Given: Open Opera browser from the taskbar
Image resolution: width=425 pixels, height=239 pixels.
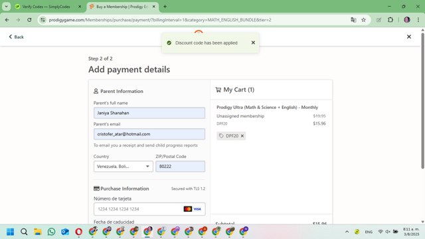Looking at the screenshot, I should click(78, 232).
